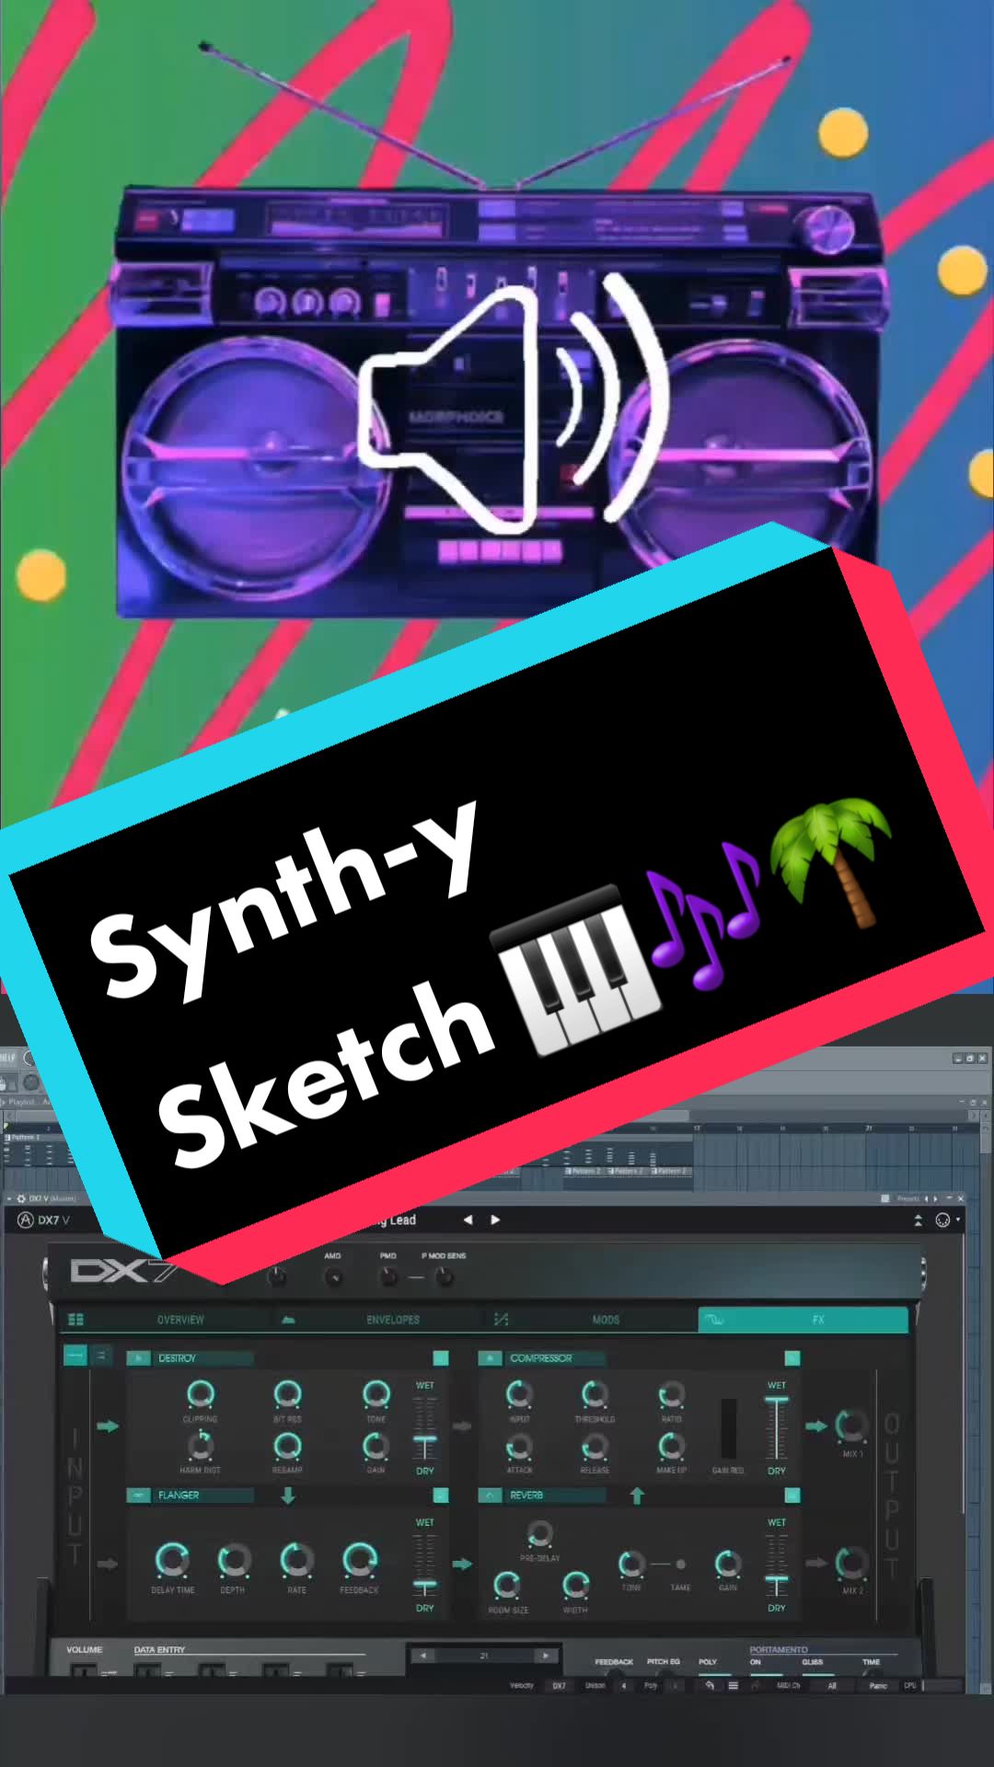The image size is (994, 1767).
Task: Click the Harm Dist knob
Action: click(200, 1446)
